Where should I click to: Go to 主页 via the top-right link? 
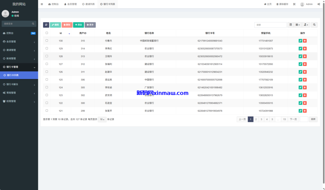click(x=268, y=4)
